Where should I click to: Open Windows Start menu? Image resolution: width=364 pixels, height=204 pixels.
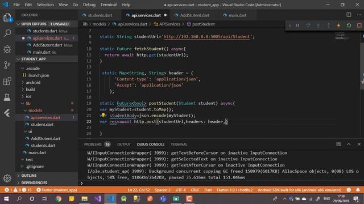(x=6, y=199)
